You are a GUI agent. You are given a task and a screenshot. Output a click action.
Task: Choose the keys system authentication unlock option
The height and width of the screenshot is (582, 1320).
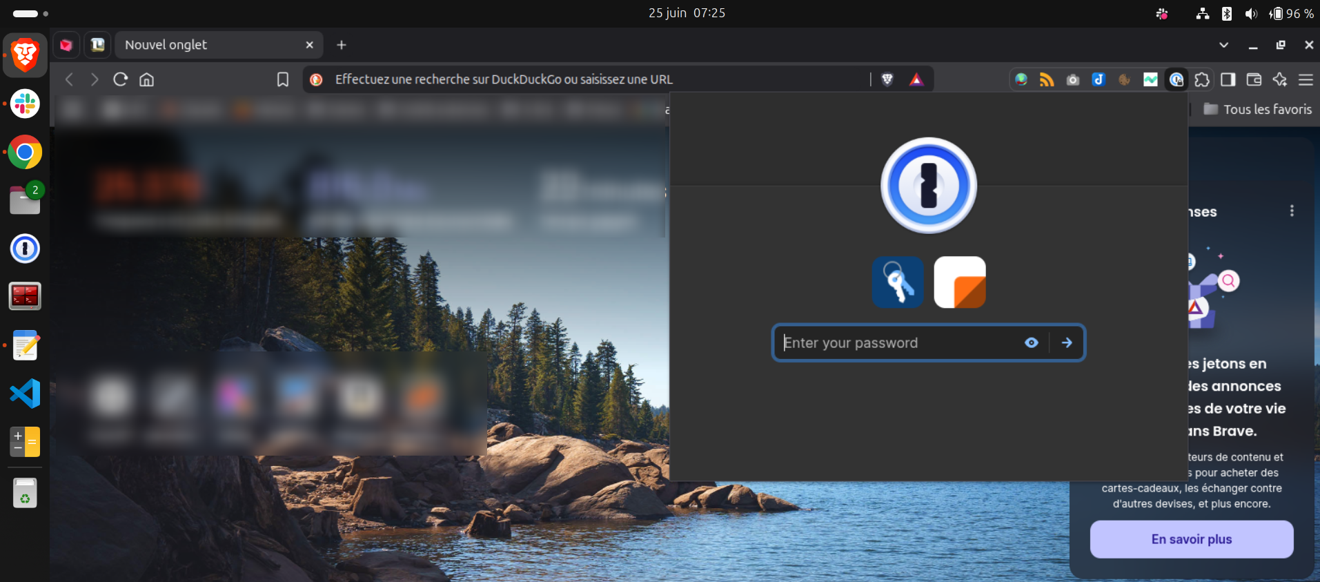(898, 282)
